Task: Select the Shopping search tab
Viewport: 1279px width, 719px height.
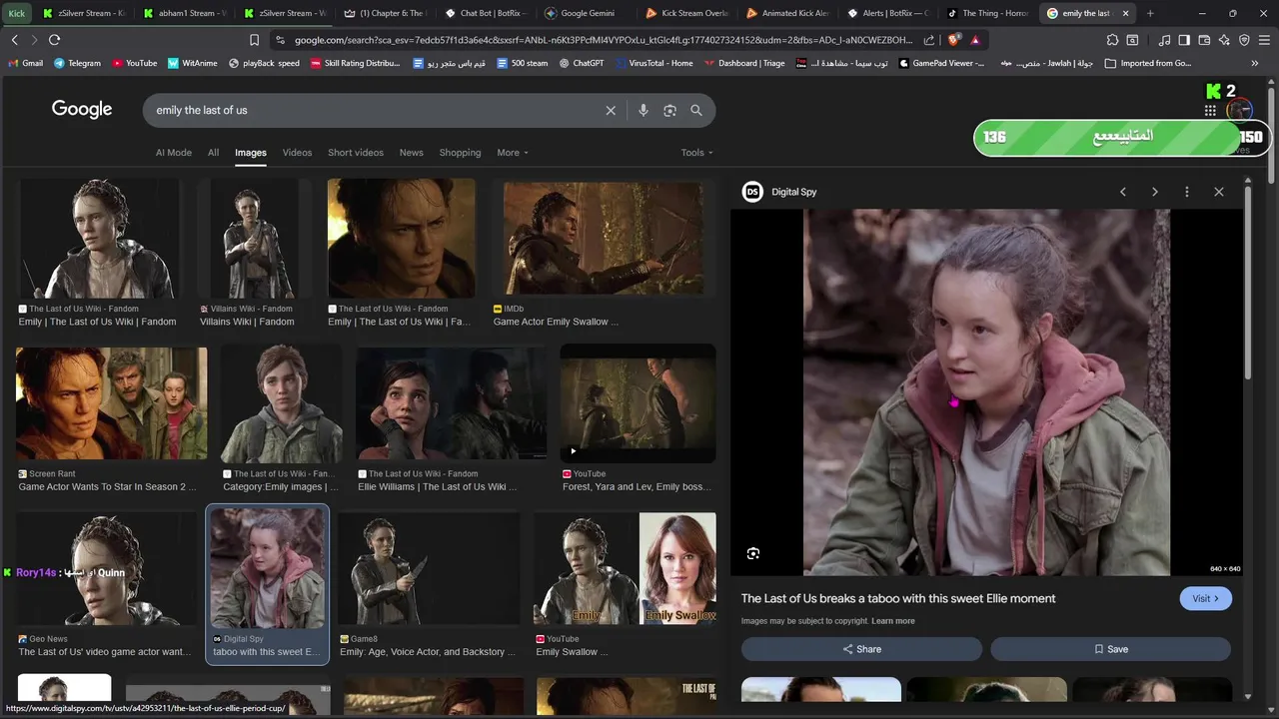Action: 460,153
